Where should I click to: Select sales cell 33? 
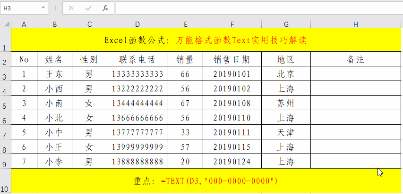[185, 132]
